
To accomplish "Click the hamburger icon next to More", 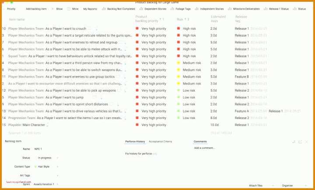I will [69, 9].
